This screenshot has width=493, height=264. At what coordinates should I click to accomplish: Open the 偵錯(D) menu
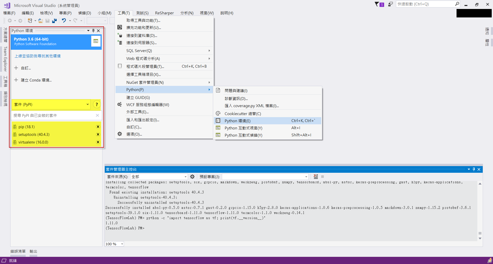coord(85,13)
